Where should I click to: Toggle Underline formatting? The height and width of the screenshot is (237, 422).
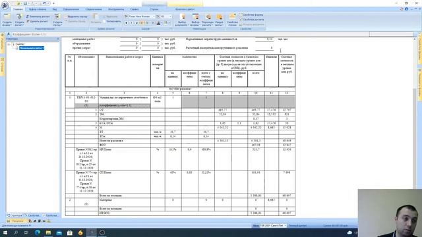pyautogui.click(x=136, y=23)
